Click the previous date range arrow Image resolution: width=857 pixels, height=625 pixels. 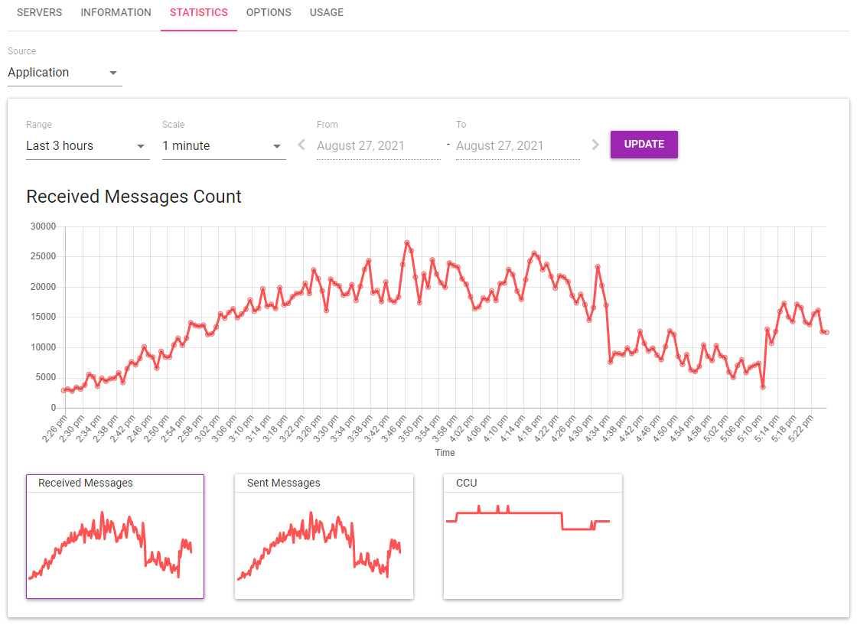point(301,145)
